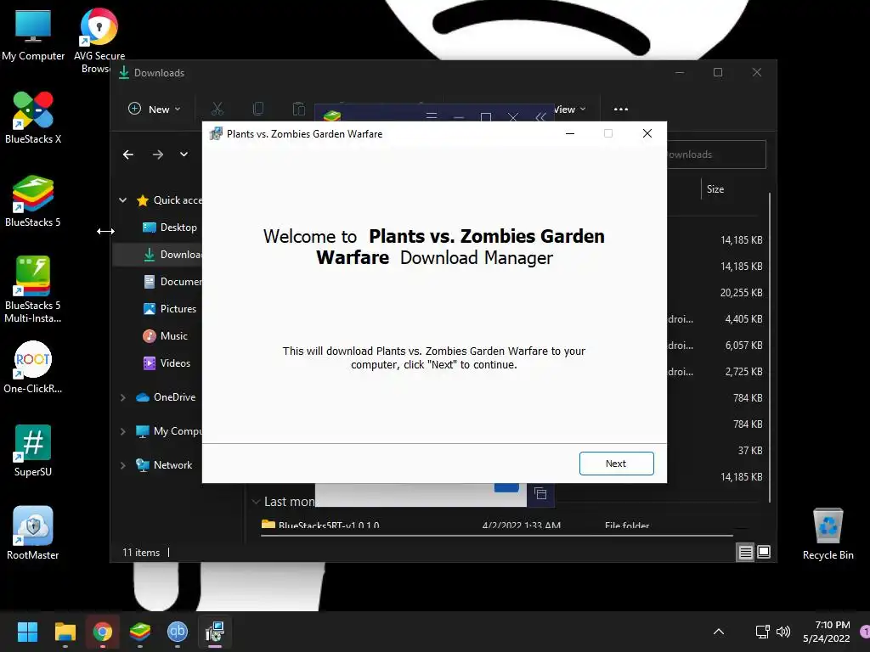
Task: Go back in Downloads window
Action: (128, 155)
